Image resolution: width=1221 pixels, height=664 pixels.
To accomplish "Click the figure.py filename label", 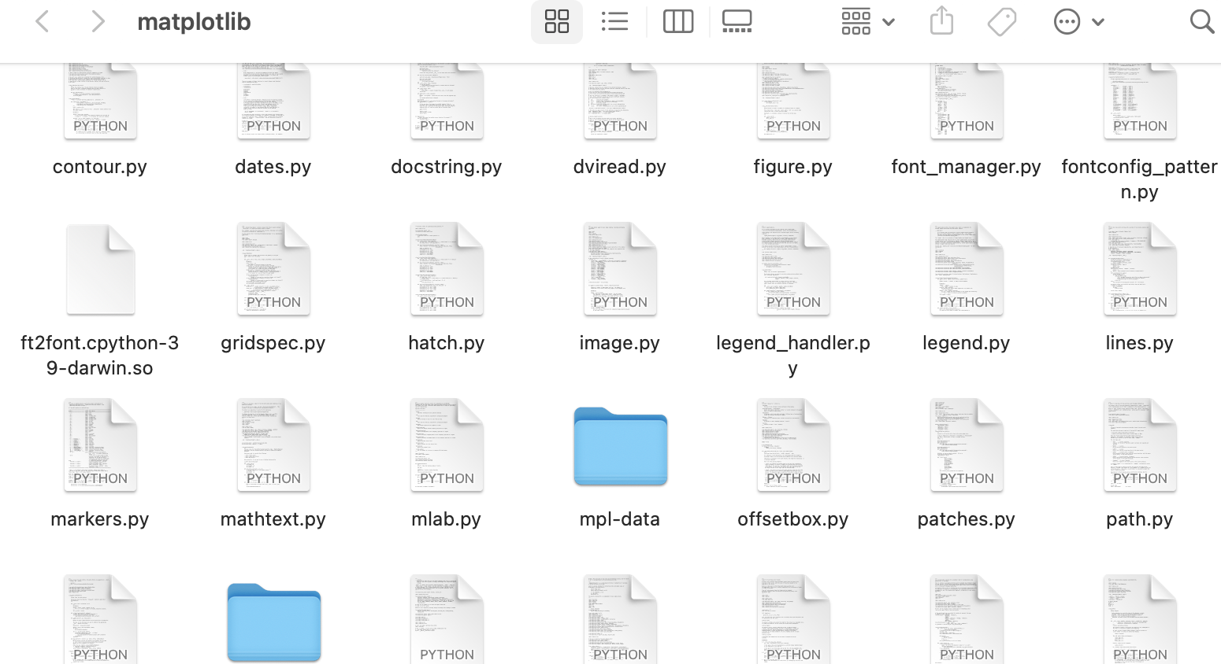I will (x=793, y=167).
